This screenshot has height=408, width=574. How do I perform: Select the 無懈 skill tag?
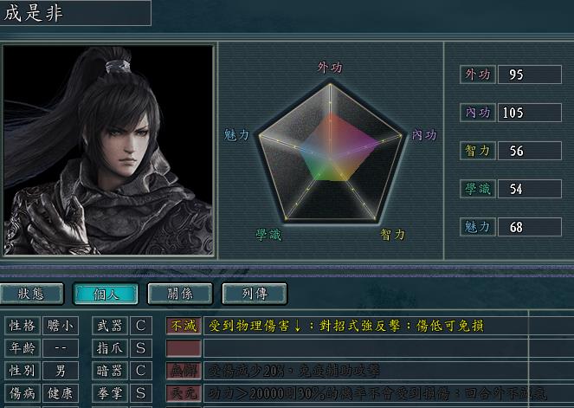184,371
